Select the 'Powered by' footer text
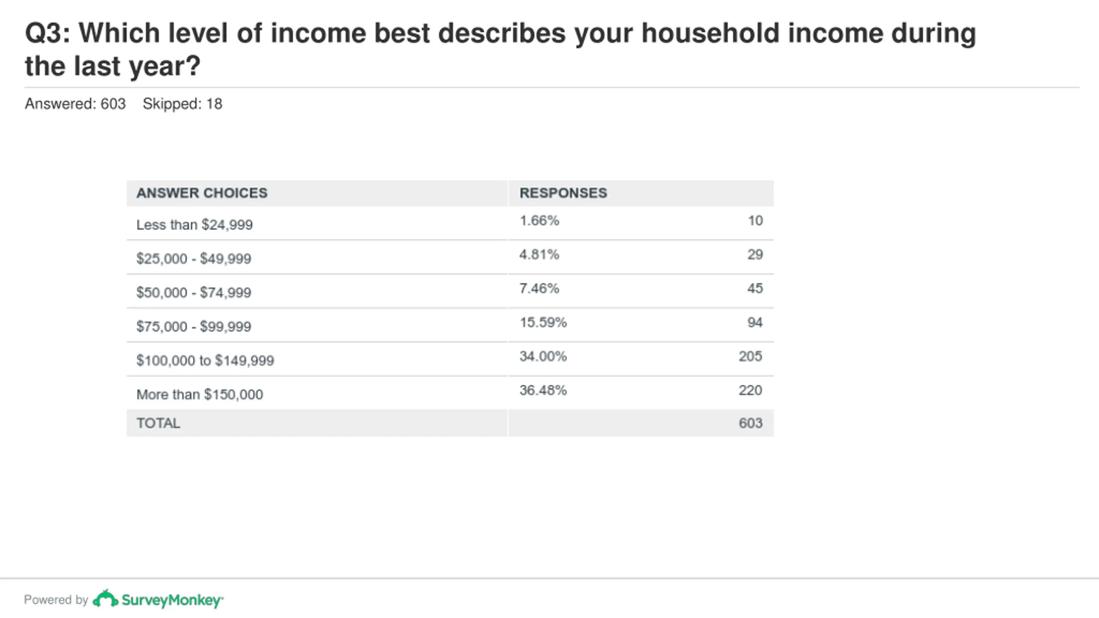Image resolution: width=1099 pixels, height=618 pixels. click(56, 600)
